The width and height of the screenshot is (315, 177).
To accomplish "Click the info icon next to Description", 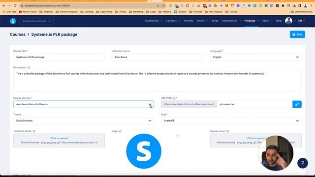I will click(29, 67).
